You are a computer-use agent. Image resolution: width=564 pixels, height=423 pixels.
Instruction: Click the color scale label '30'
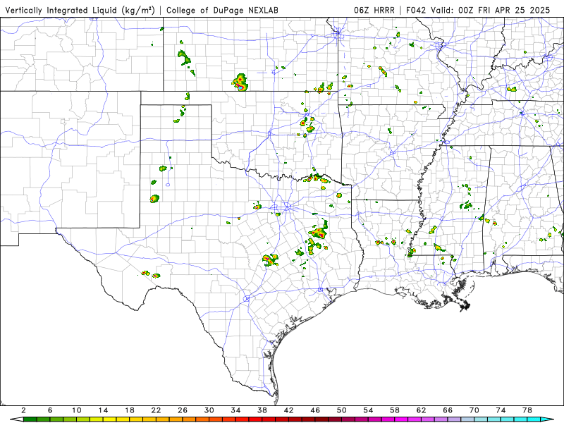209,410
